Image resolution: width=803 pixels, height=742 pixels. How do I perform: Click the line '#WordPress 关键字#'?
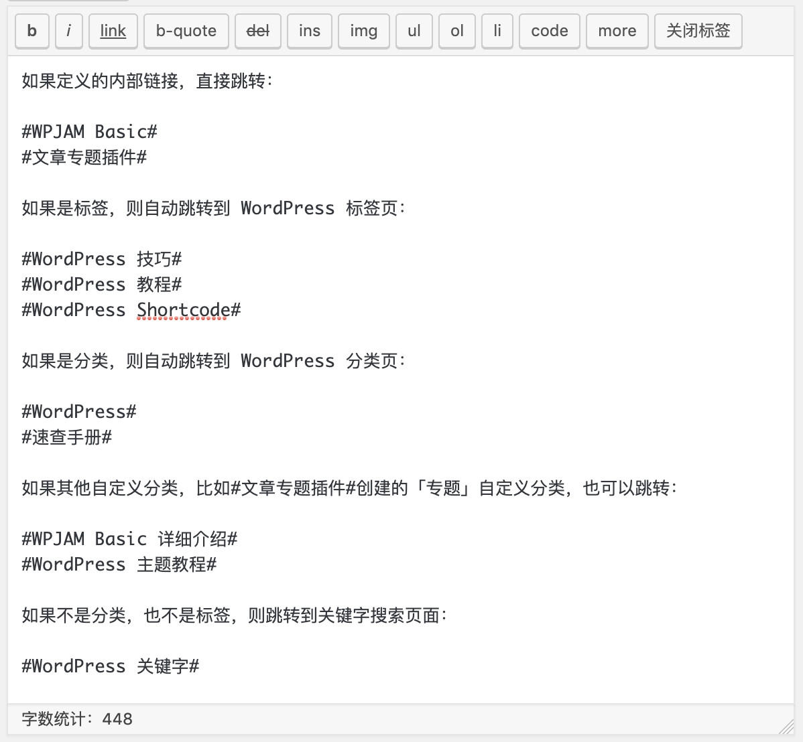point(110,666)
